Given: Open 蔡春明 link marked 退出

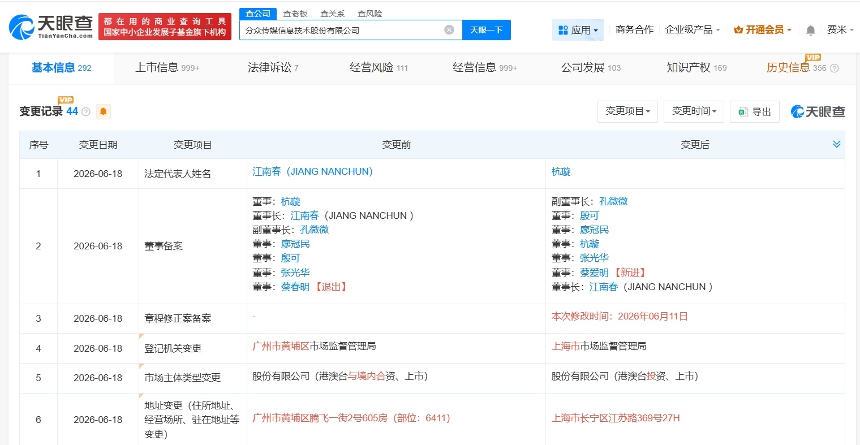Looking at the screenshot, I should point(295,287).
